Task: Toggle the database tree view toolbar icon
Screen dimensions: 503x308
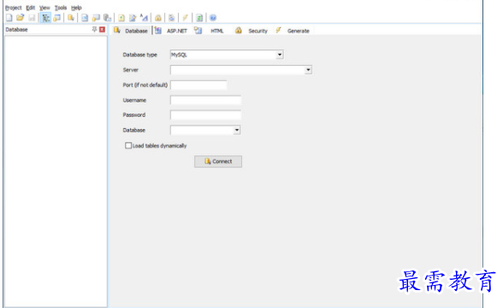Action: point(45,18)
